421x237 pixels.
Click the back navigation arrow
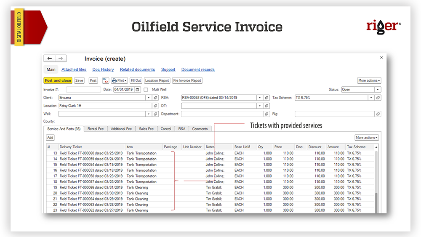click(x=50, y=59)
